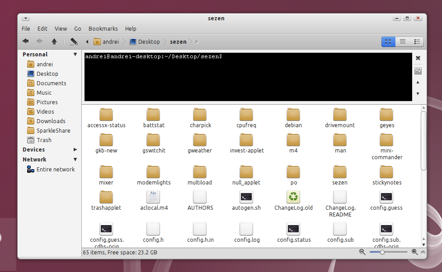Go up to the parent folder
Viewport: 442px width, 272px height.
(54, 41)
